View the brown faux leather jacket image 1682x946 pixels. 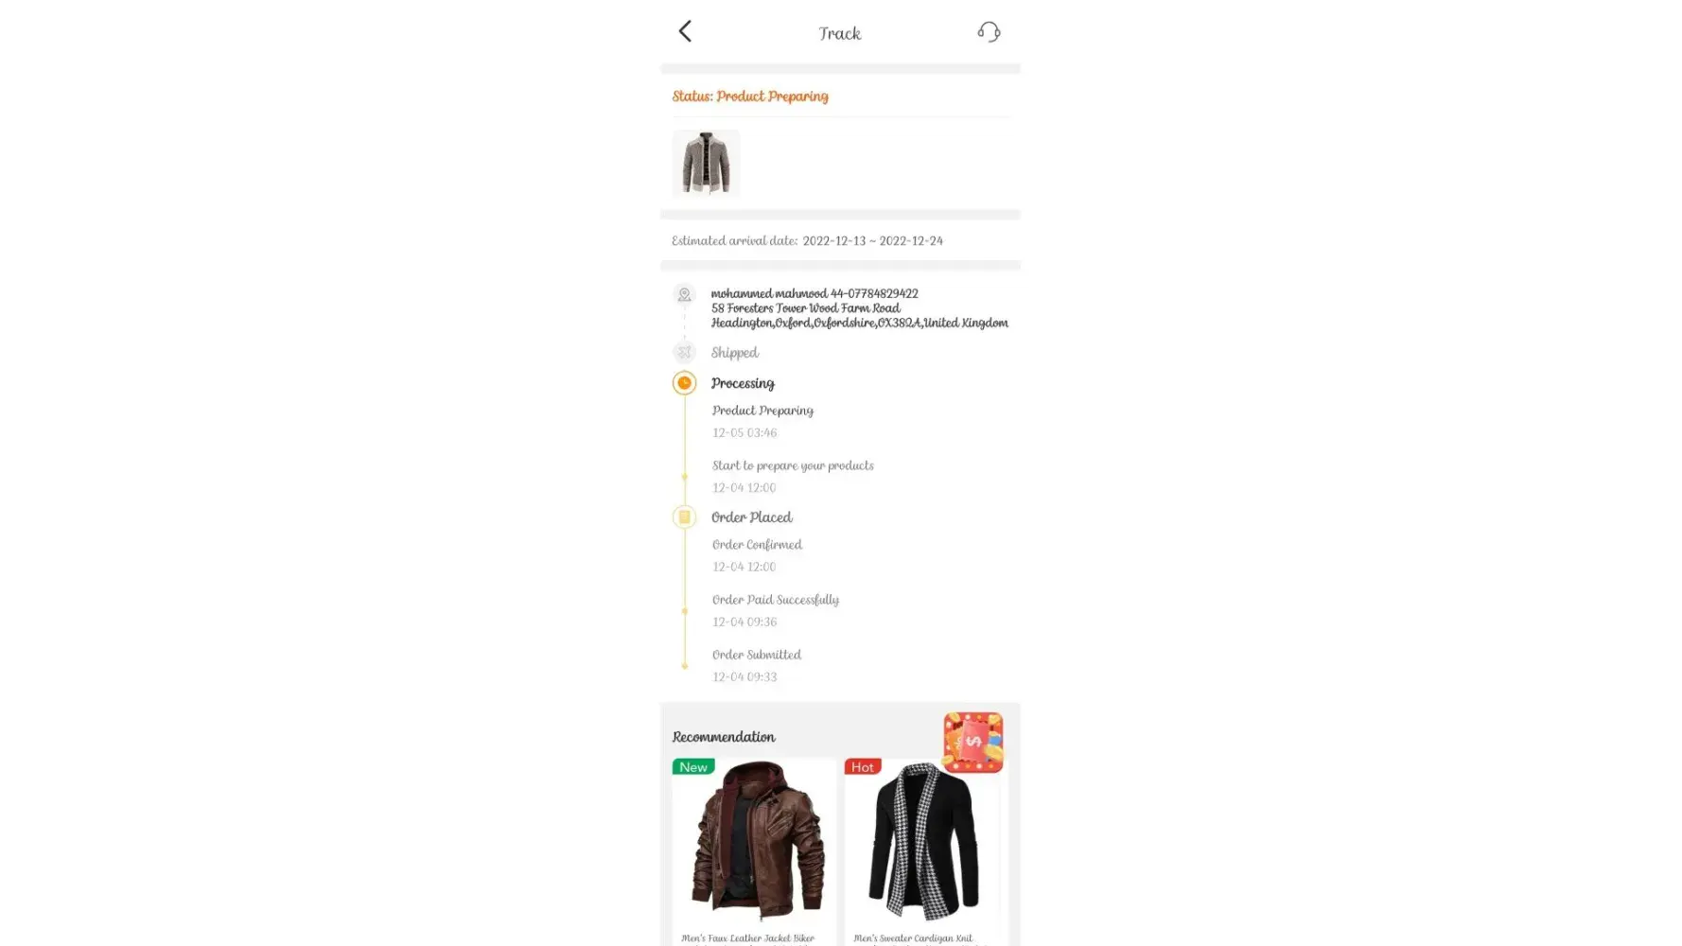[x=754, y=842]
